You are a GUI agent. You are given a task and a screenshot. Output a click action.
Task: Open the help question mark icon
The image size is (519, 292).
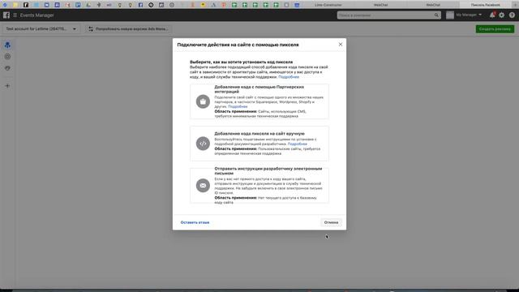point(512,15)
